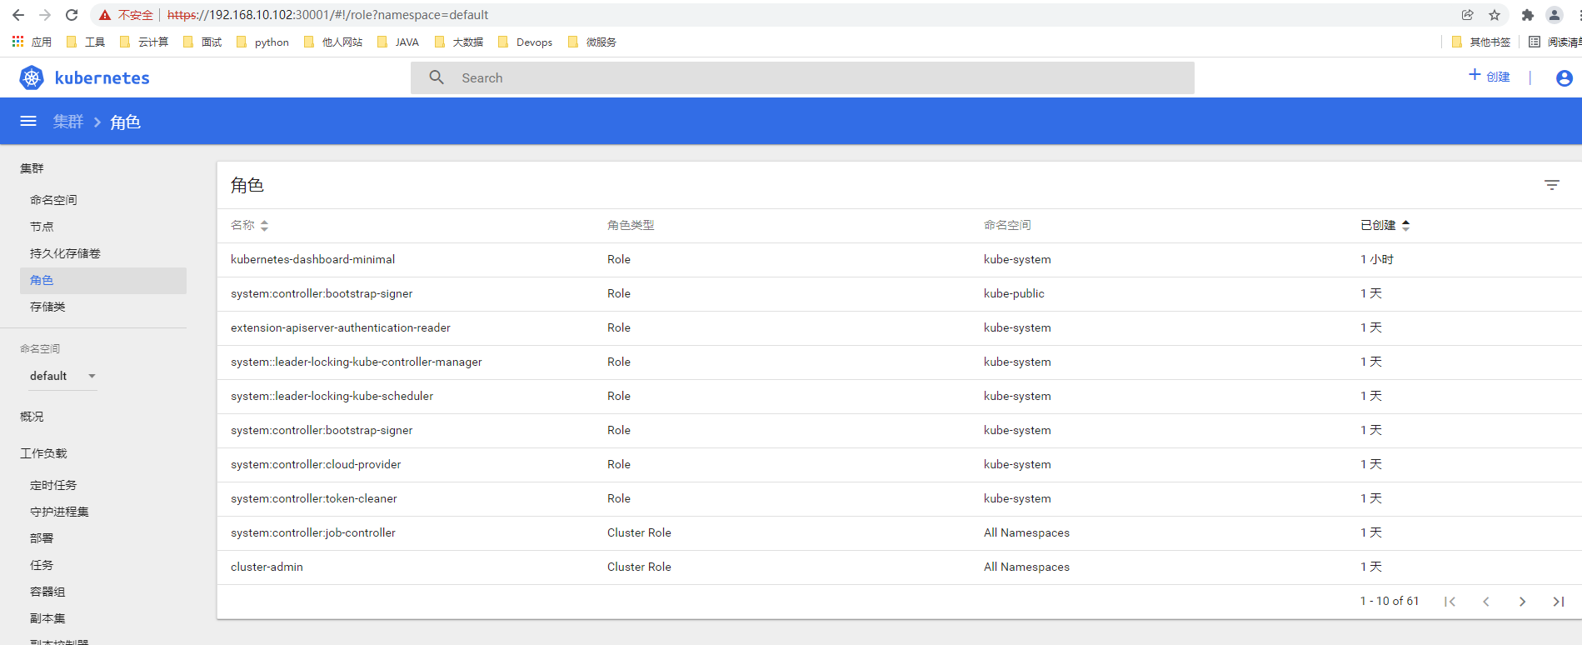Screen dimensions: 1582x645
Task: Open 节点 in the sidebar
Action: point(42,227)
